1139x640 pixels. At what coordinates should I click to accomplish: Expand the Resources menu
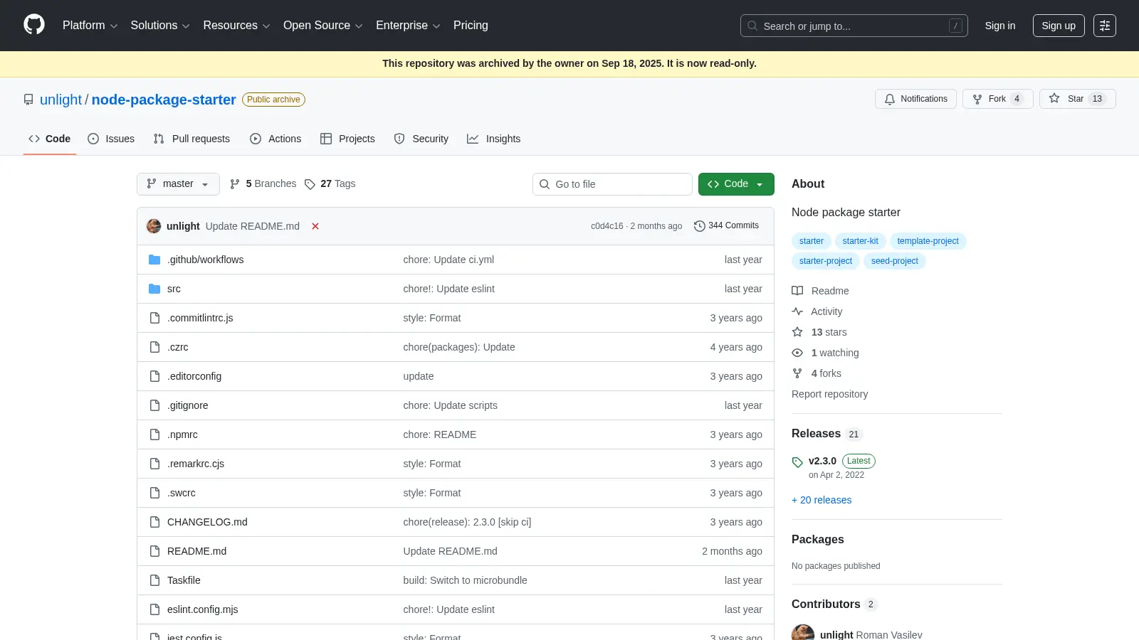pyautogui.click(x=236, y=26)
